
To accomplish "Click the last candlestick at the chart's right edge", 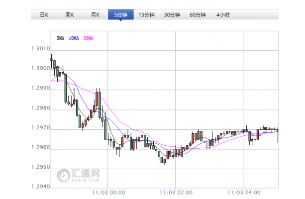I will (278, 130).
